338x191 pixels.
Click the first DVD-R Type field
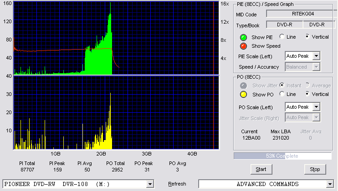(285, 25)
